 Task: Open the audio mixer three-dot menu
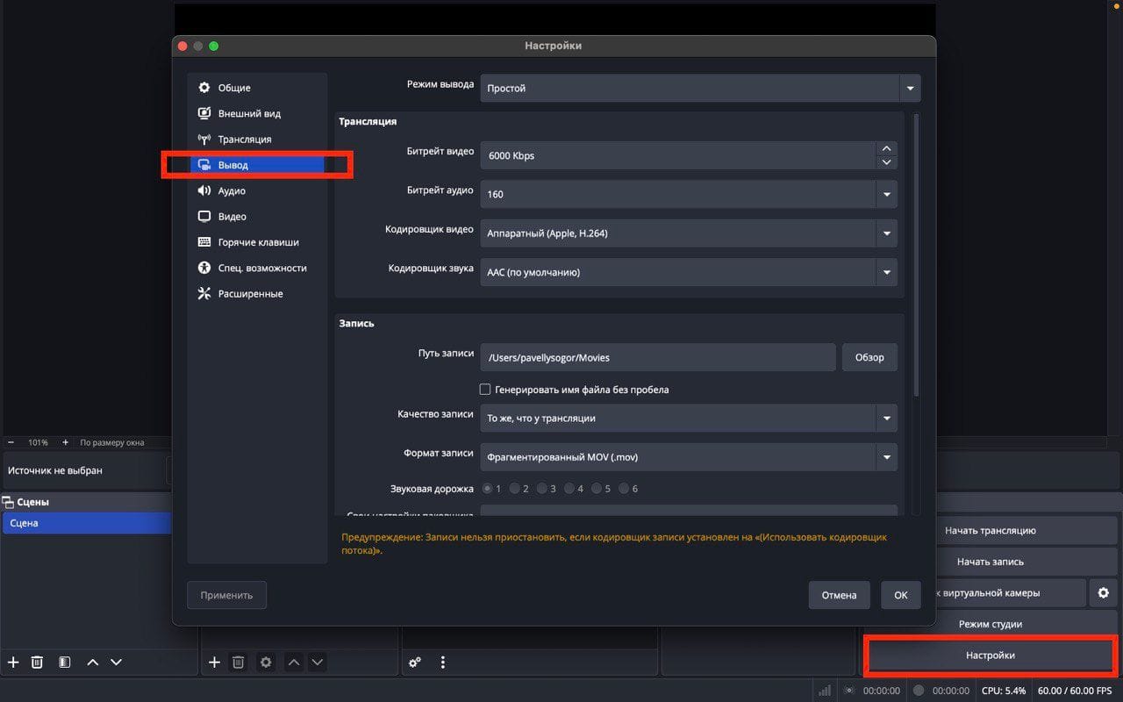[x=443, y=663]
